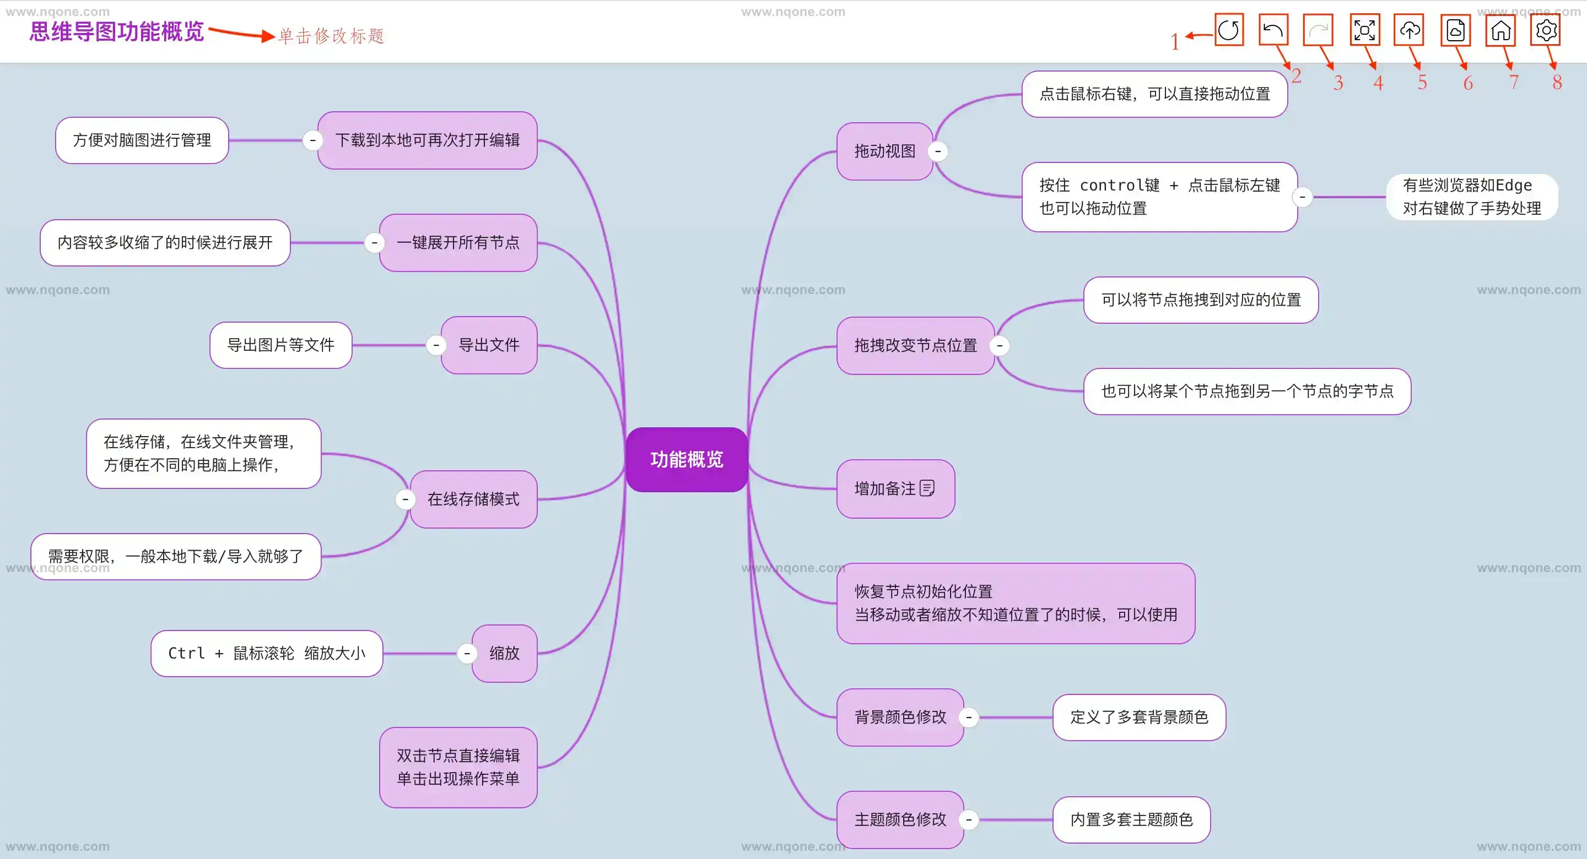Select the 拖动视图 node
Screen dimensions: 1587x859
tap(884, 151)
